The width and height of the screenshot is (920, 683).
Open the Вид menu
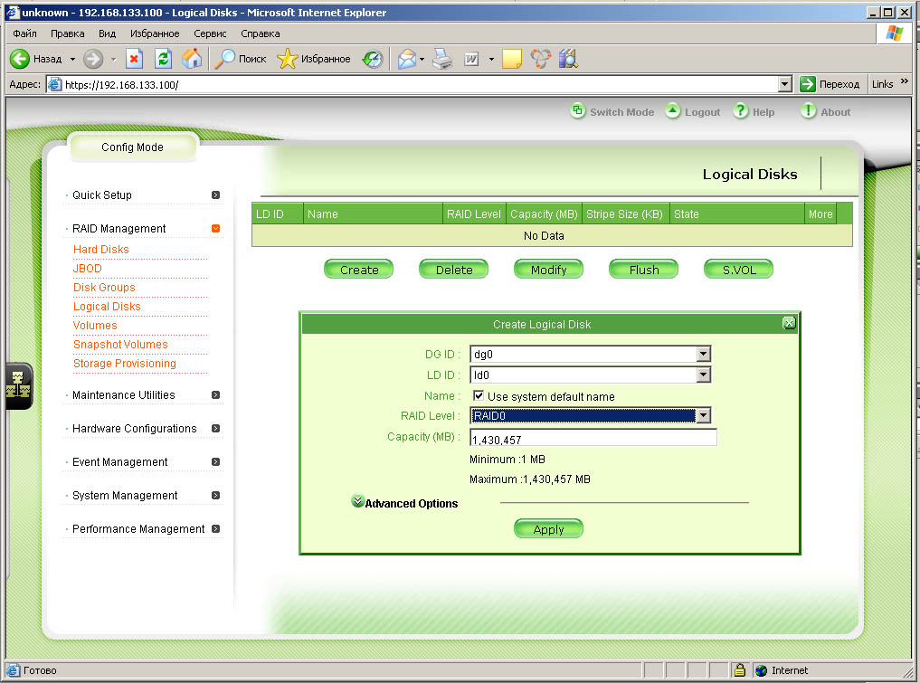tap(108, 33)
